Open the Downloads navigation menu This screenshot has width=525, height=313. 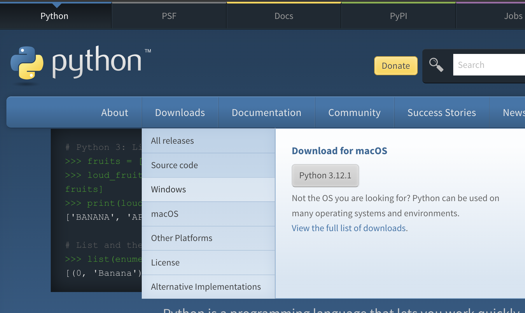click(180, 112)
